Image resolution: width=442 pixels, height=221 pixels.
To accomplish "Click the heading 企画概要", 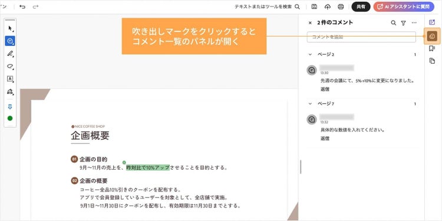I will pyautogui.click(x=90, y=136).
